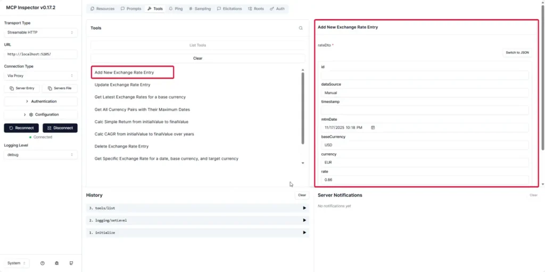Open the System theme selector
545x272 pixels.
[x=16, y=263]
